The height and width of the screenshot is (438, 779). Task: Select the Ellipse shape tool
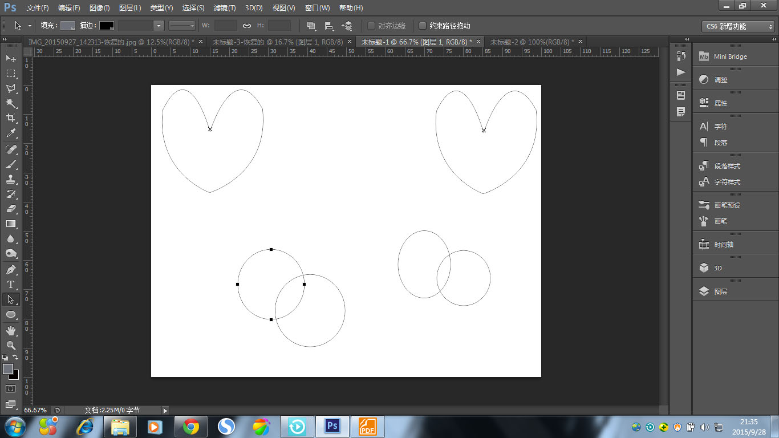(11, 314)
